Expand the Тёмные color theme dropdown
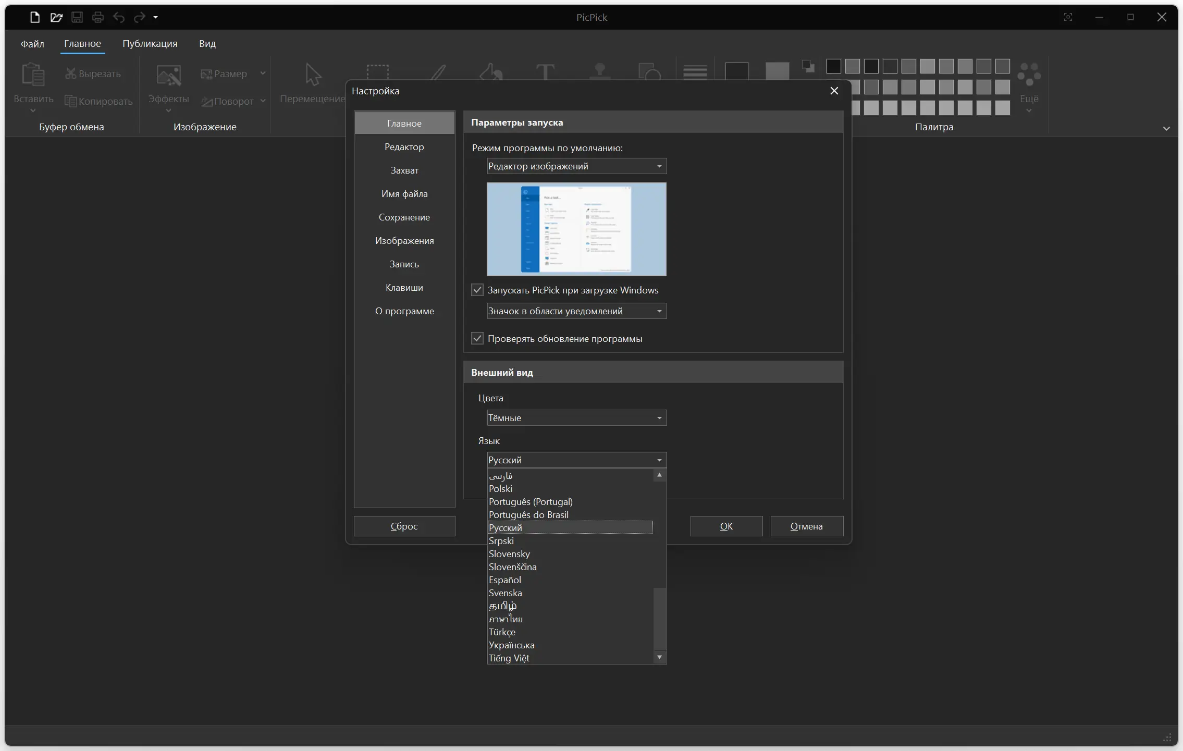This screenshot has height=751, width=1183. click(576, 418)
